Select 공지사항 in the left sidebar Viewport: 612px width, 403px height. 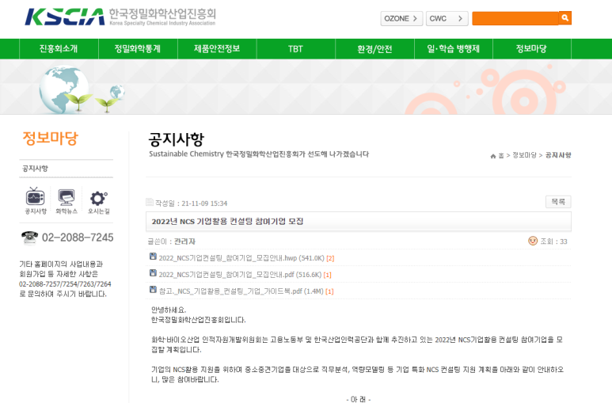tap(35, 169)
